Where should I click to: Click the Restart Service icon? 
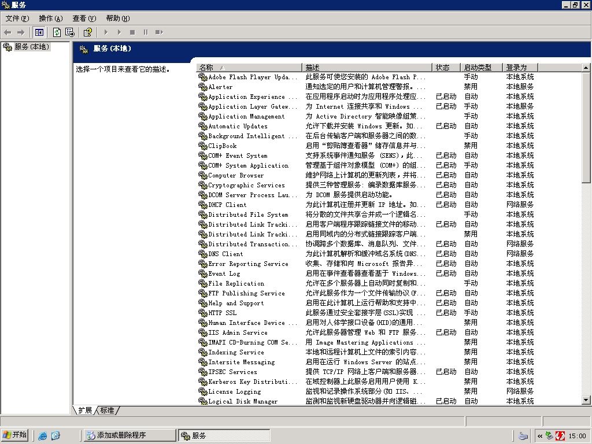tap(159, 32)
